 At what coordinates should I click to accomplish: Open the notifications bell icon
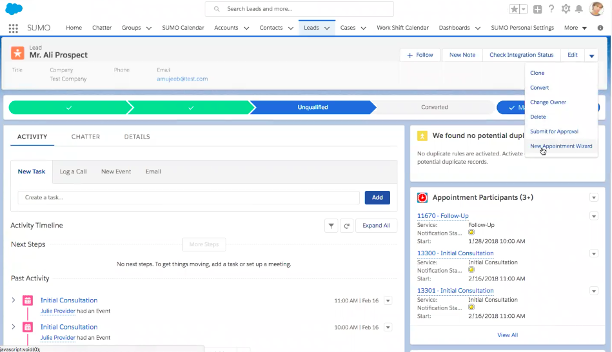pyautogui.click(x=579, y=8)
